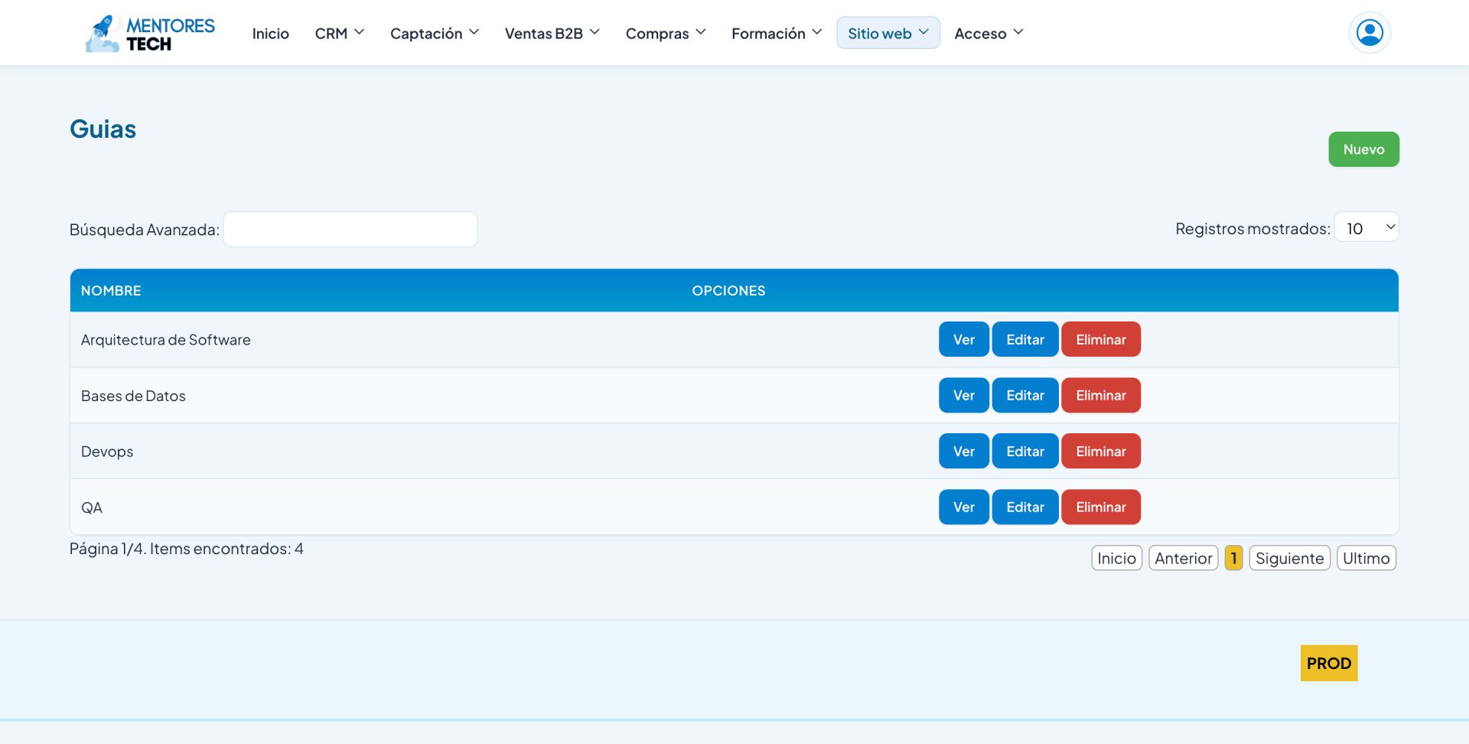View the Arquitectura de Software guide
Screen dimensions: 1469x744
[x=964, y=339]
